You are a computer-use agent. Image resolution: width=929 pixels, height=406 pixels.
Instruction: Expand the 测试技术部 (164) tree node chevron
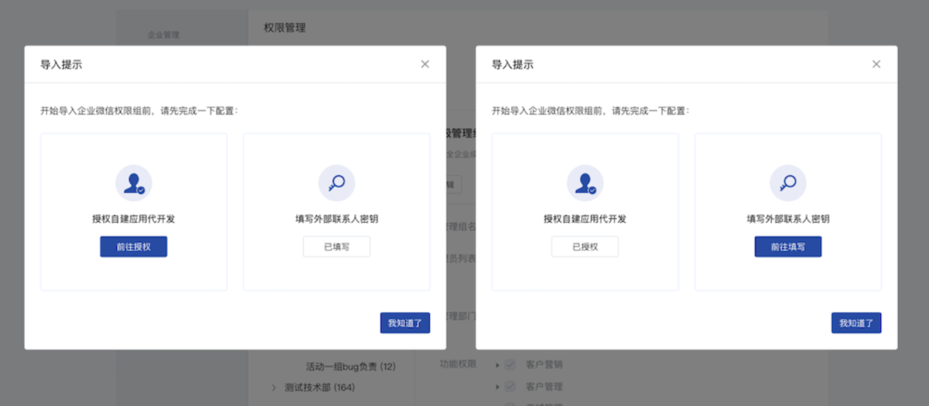pos(274,387)
